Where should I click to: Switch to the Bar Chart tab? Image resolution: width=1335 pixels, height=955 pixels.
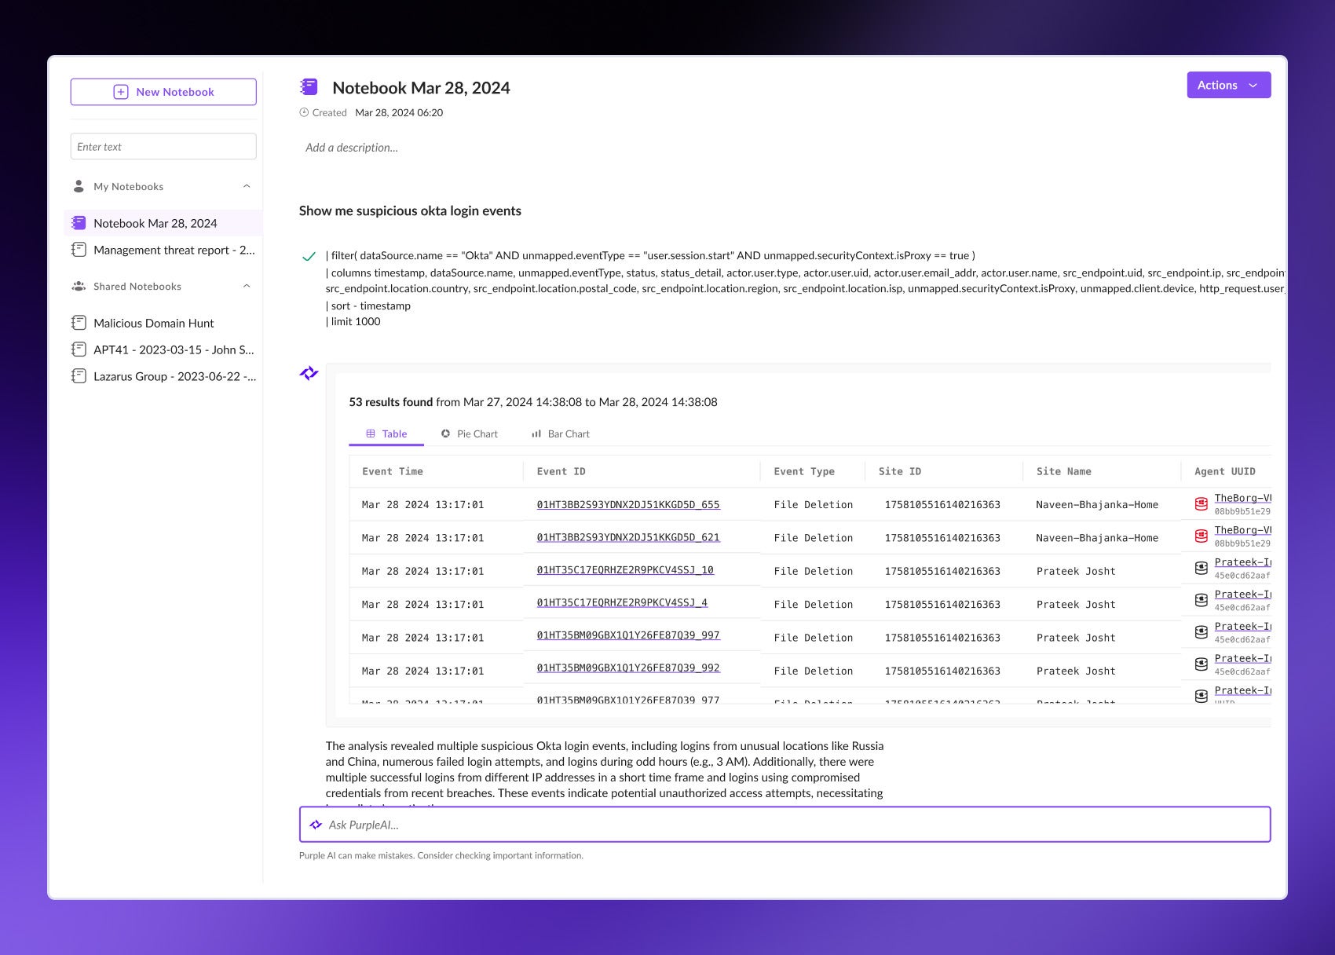pyautogui.click(x=560, y=434)
